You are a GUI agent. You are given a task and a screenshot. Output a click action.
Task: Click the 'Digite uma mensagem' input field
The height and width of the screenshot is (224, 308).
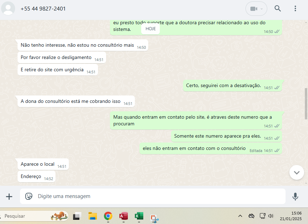(x=158, y=196)
